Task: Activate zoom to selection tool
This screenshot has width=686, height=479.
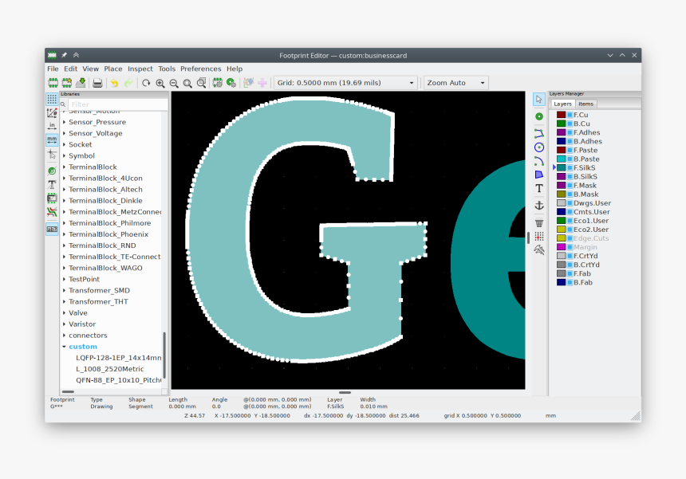Action: 201,83
